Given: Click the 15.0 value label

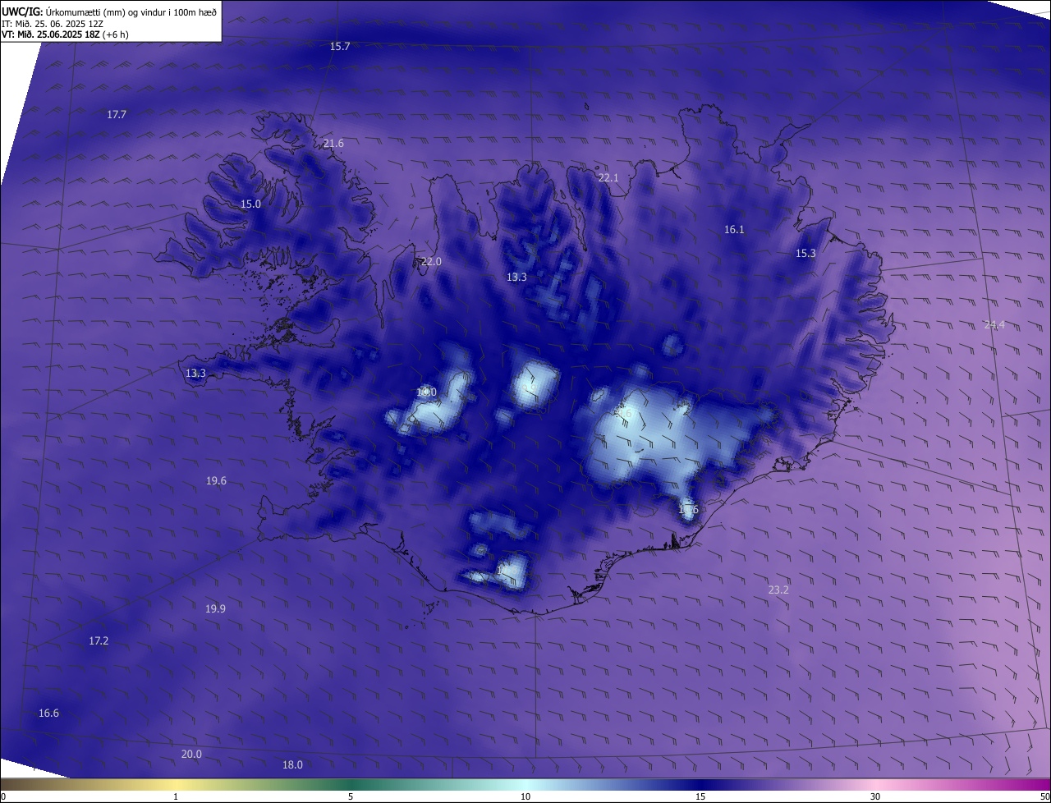Looking at the screenshot, I should tap(250, 204).
